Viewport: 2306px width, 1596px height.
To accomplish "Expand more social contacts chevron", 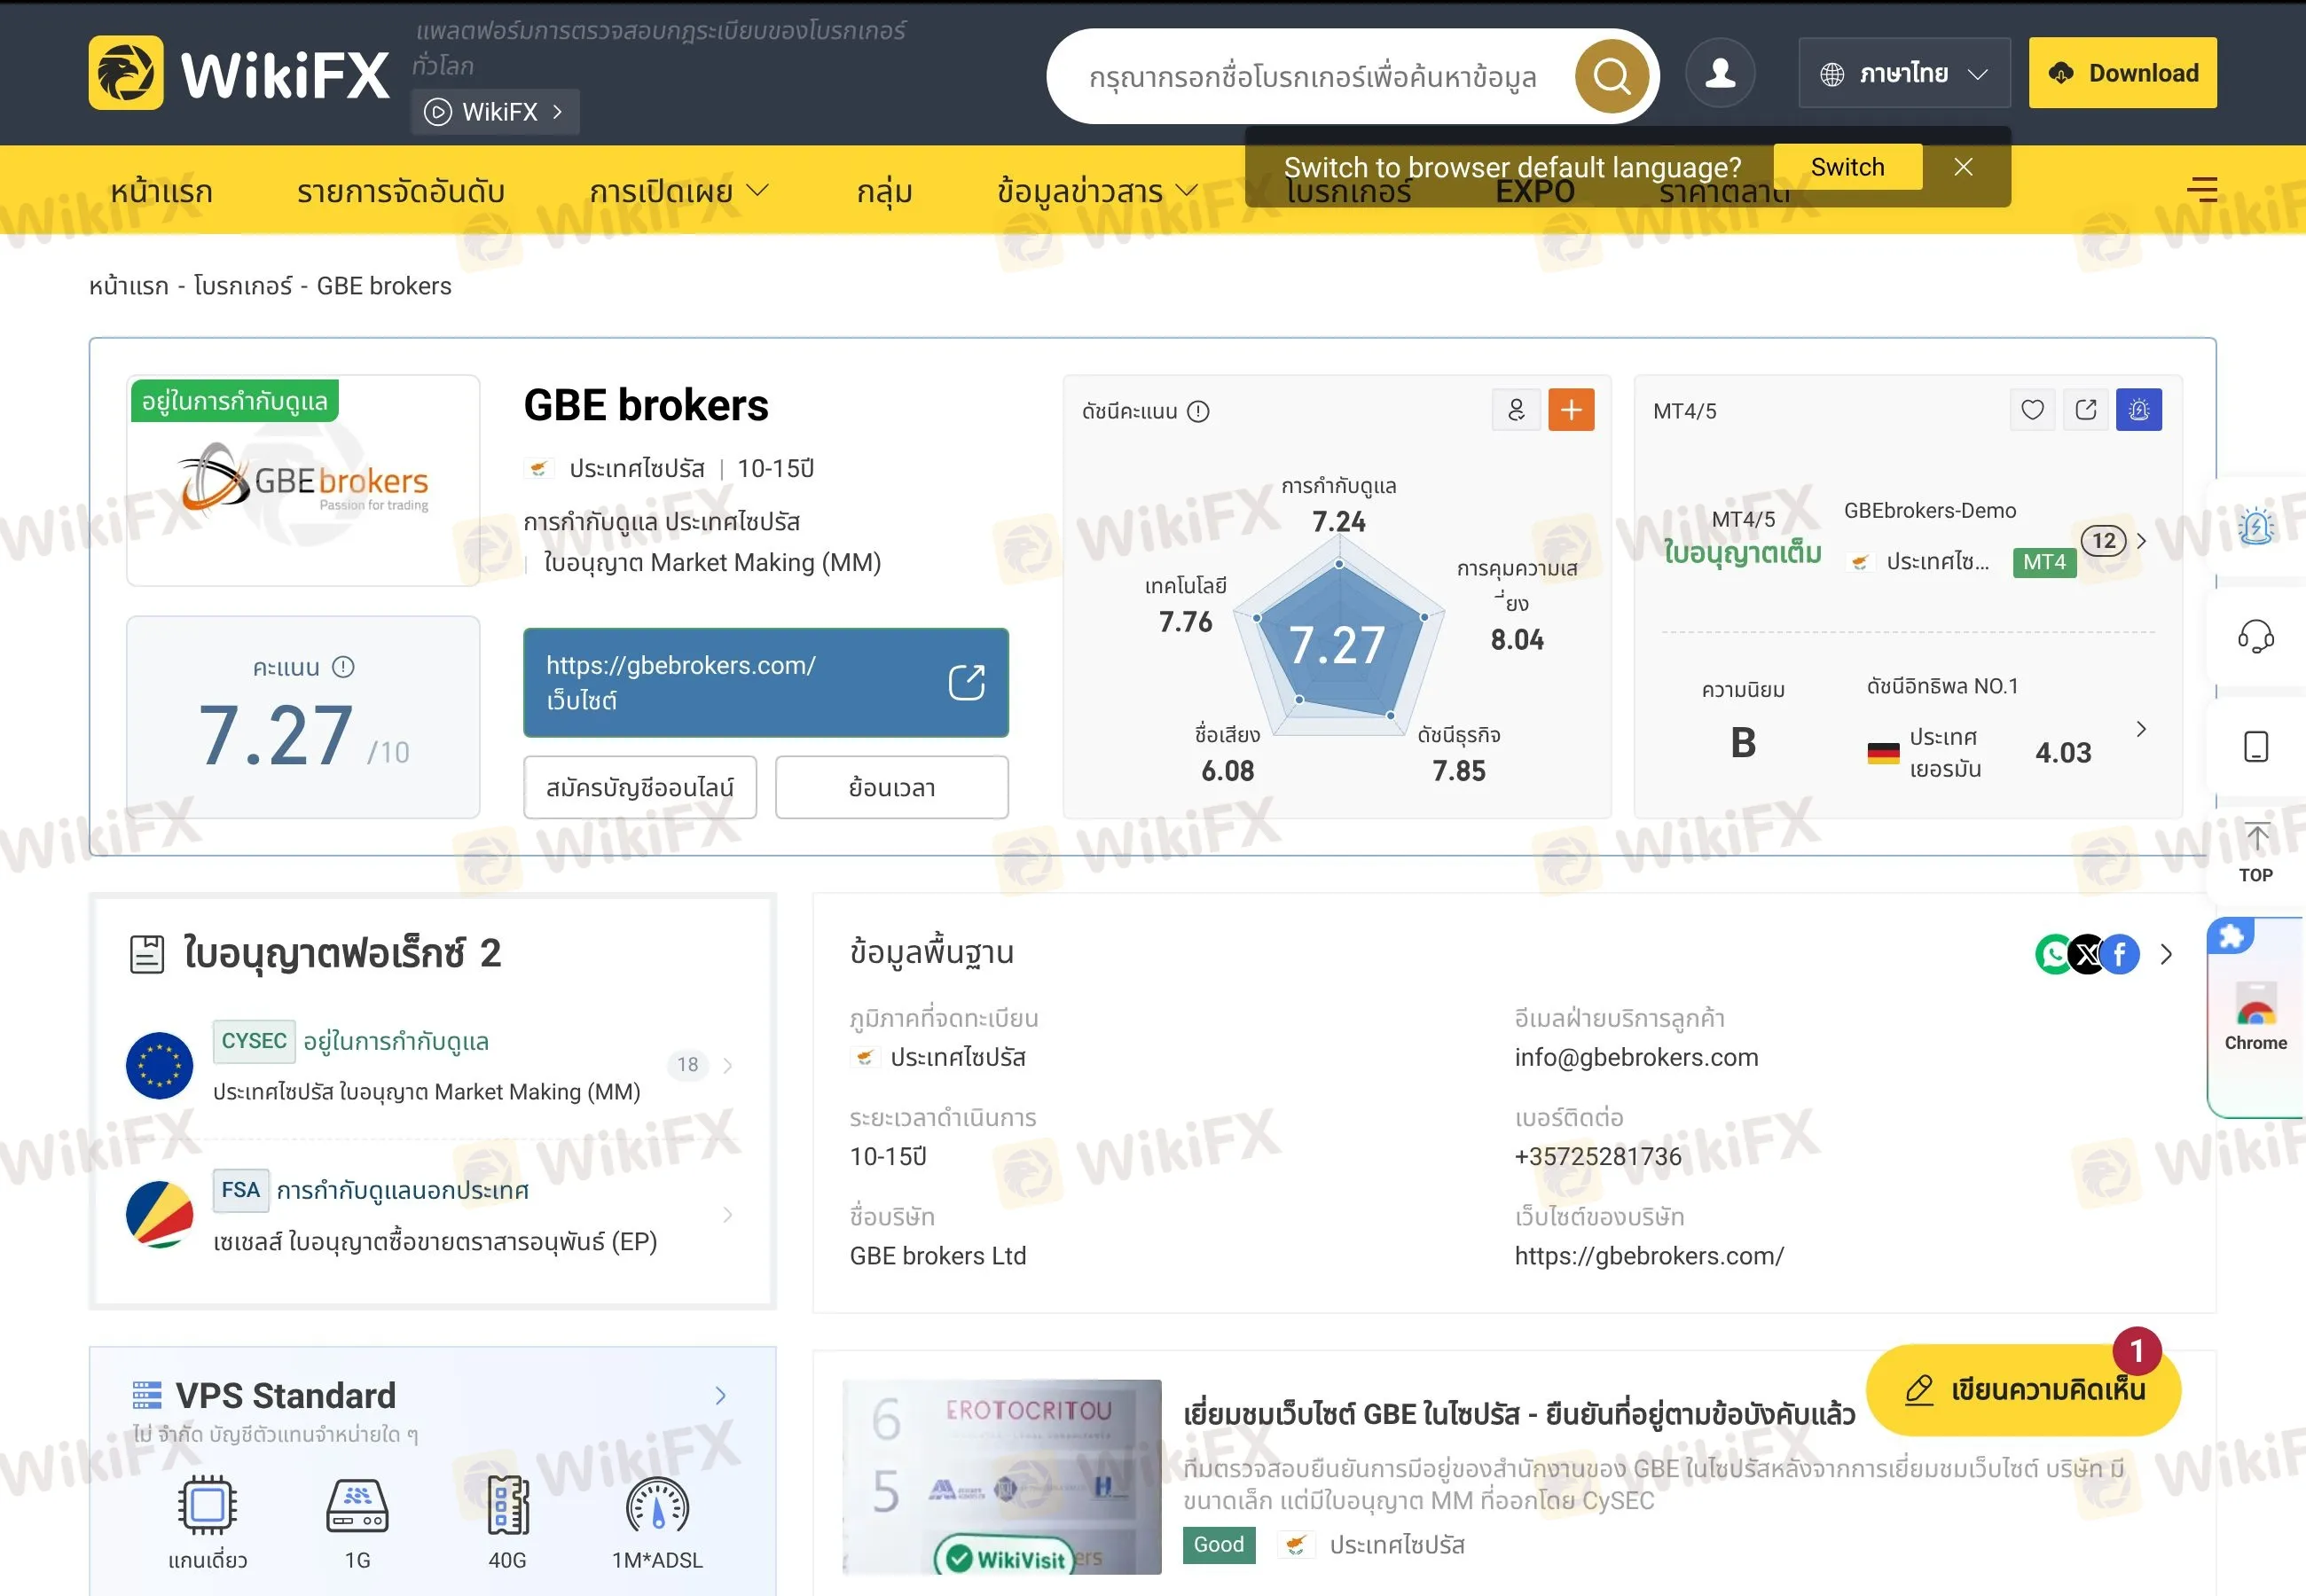I will pos(2166,954).
